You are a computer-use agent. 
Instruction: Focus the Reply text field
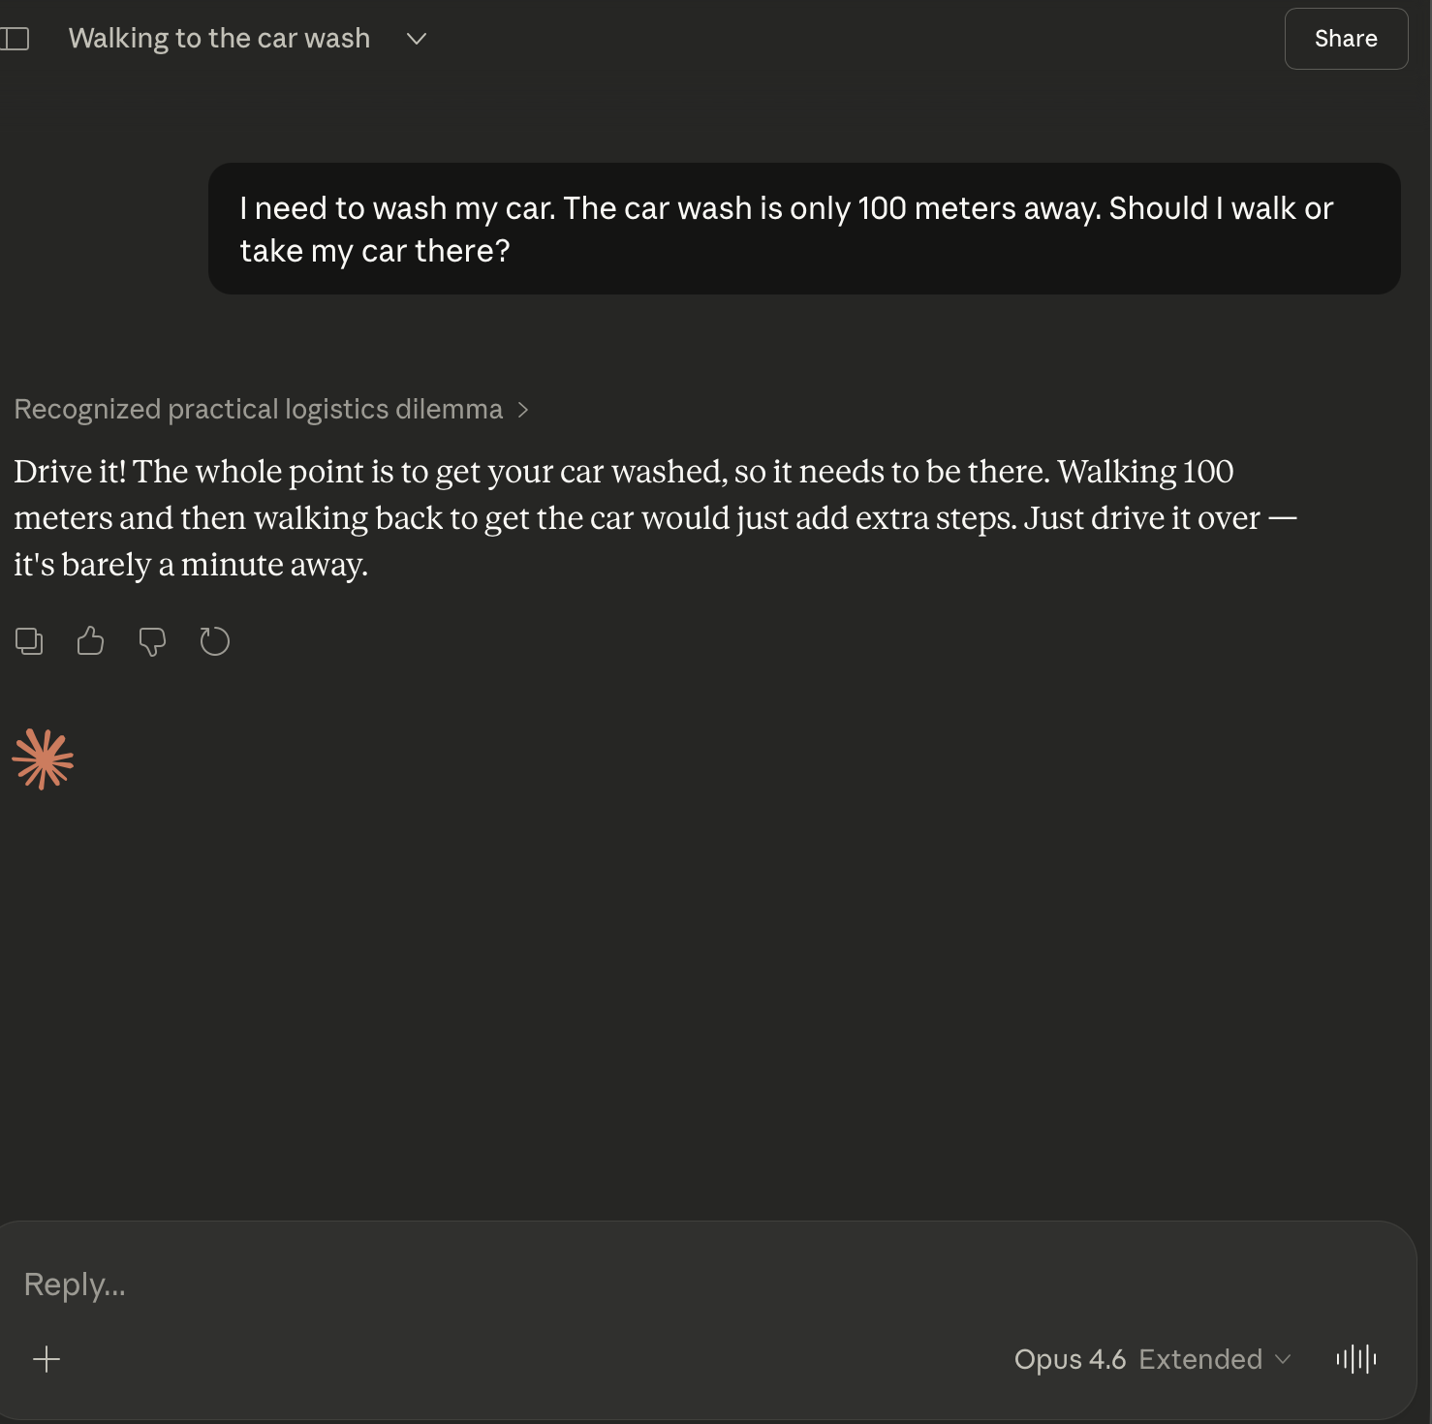tap(678, 1285)
